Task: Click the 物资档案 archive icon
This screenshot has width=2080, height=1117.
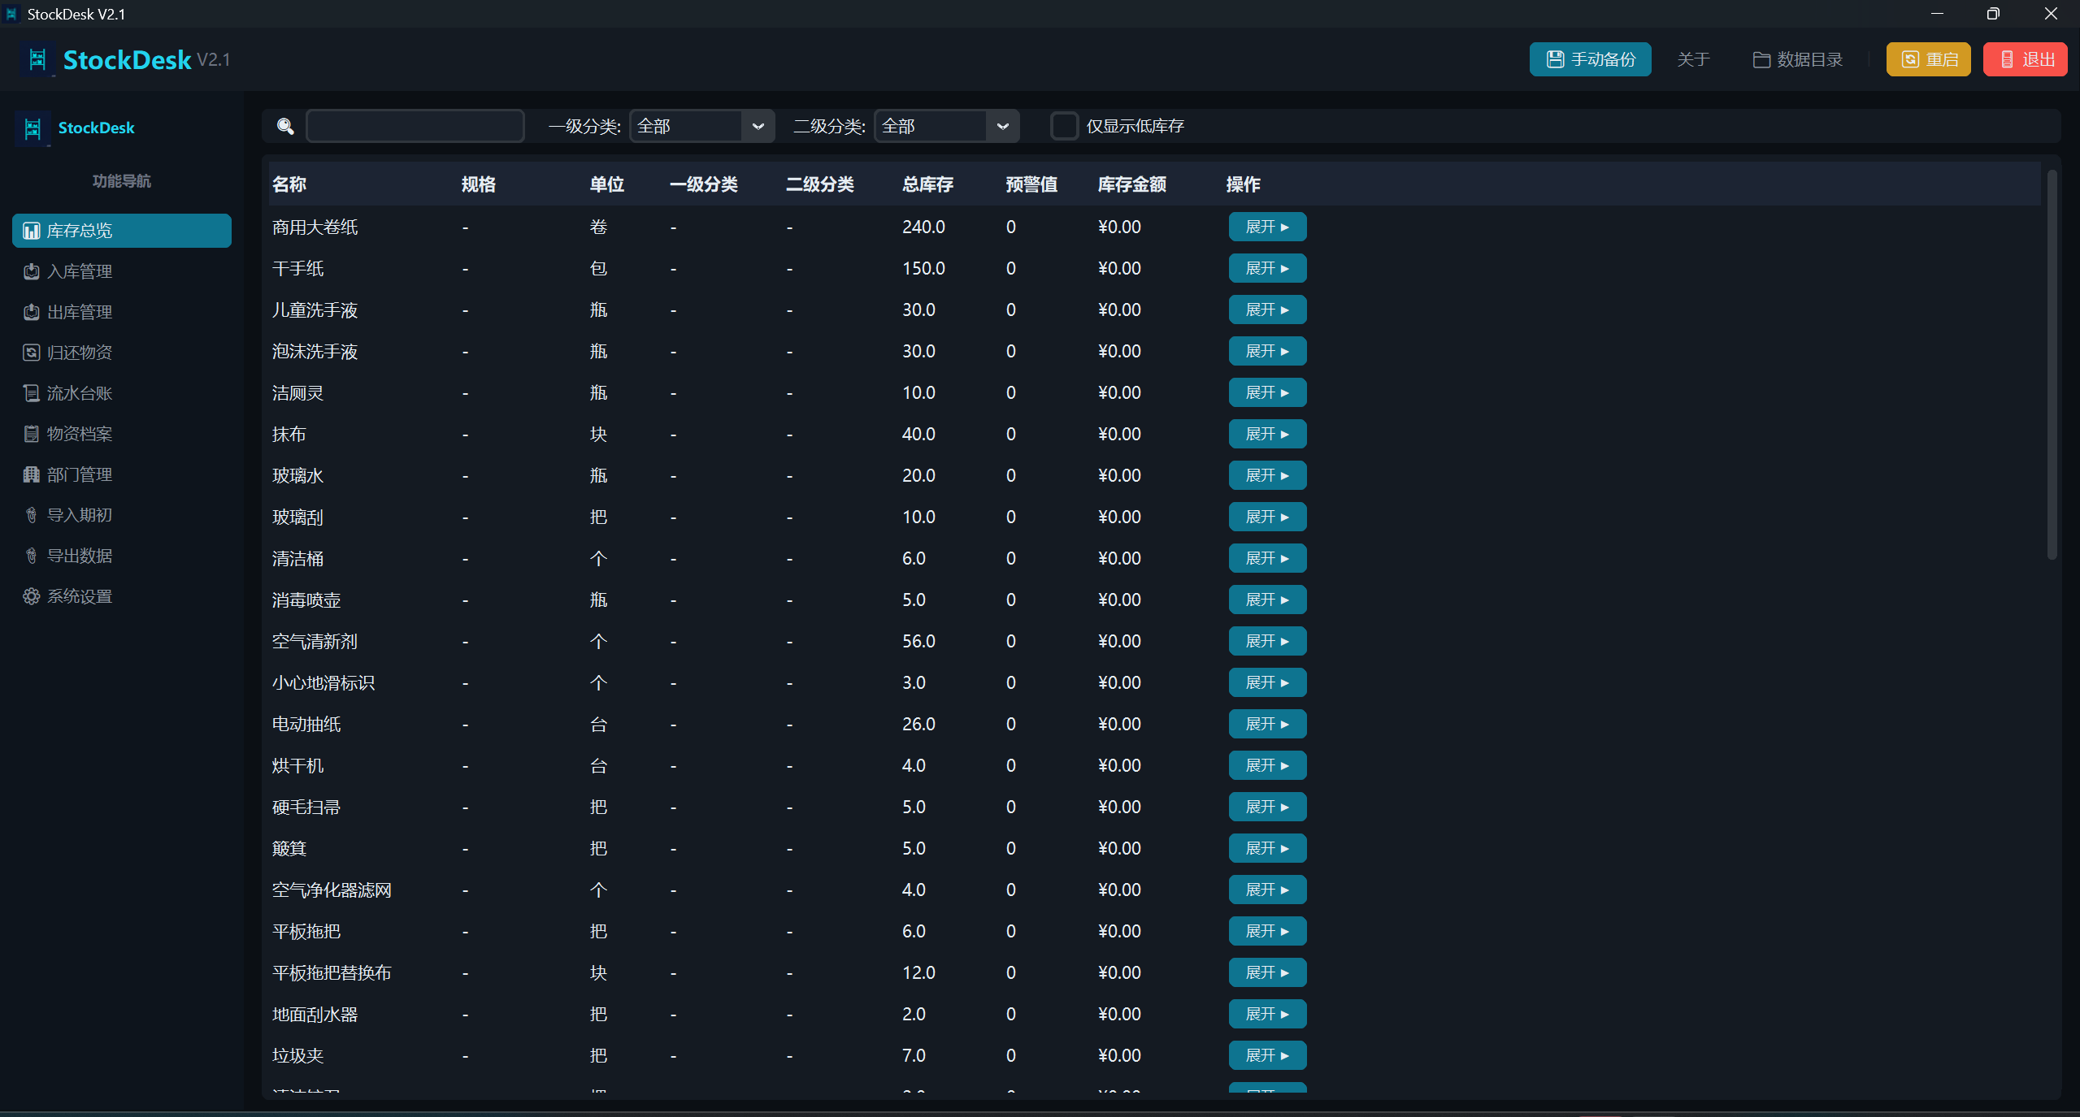Action: click(32, 434)
